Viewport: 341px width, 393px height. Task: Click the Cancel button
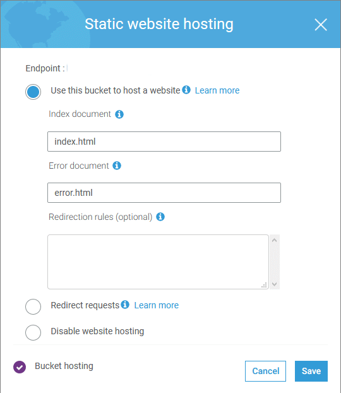[265, 371]
